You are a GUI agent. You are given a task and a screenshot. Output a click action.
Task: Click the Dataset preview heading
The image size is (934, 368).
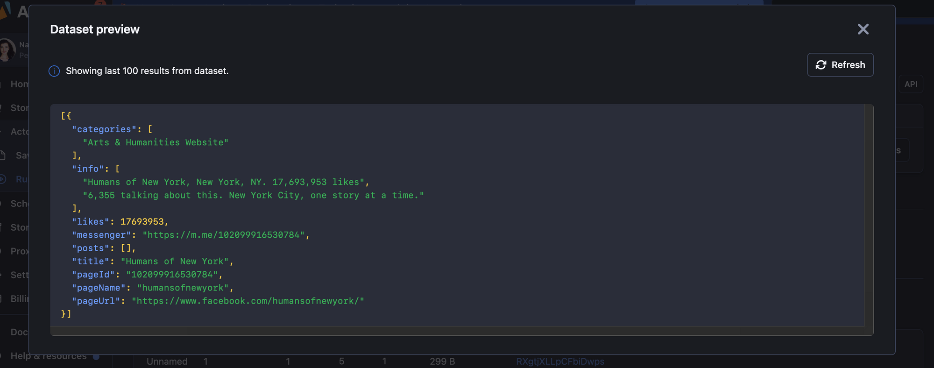click(95, 29)
